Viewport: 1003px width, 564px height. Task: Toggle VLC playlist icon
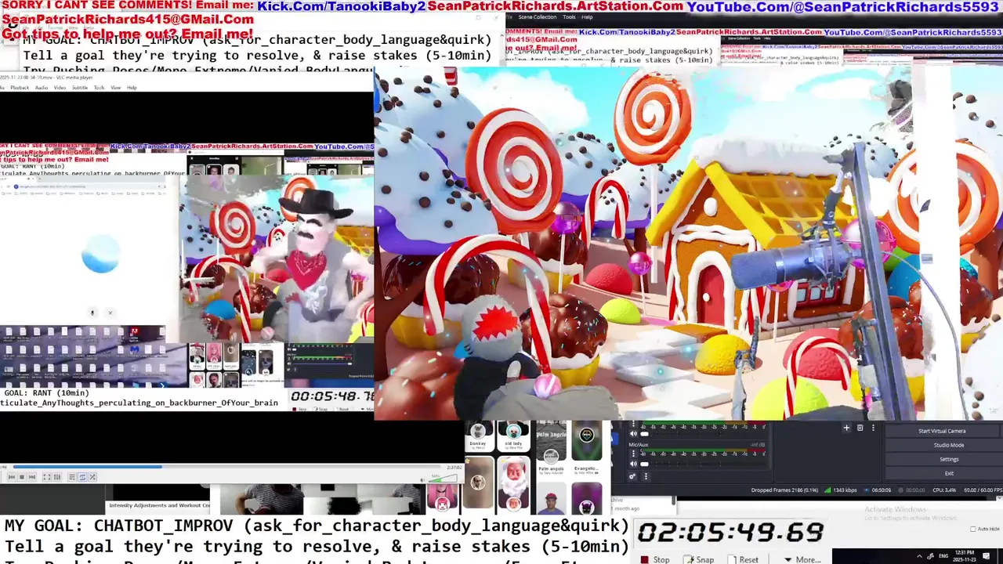click(72, 477)
